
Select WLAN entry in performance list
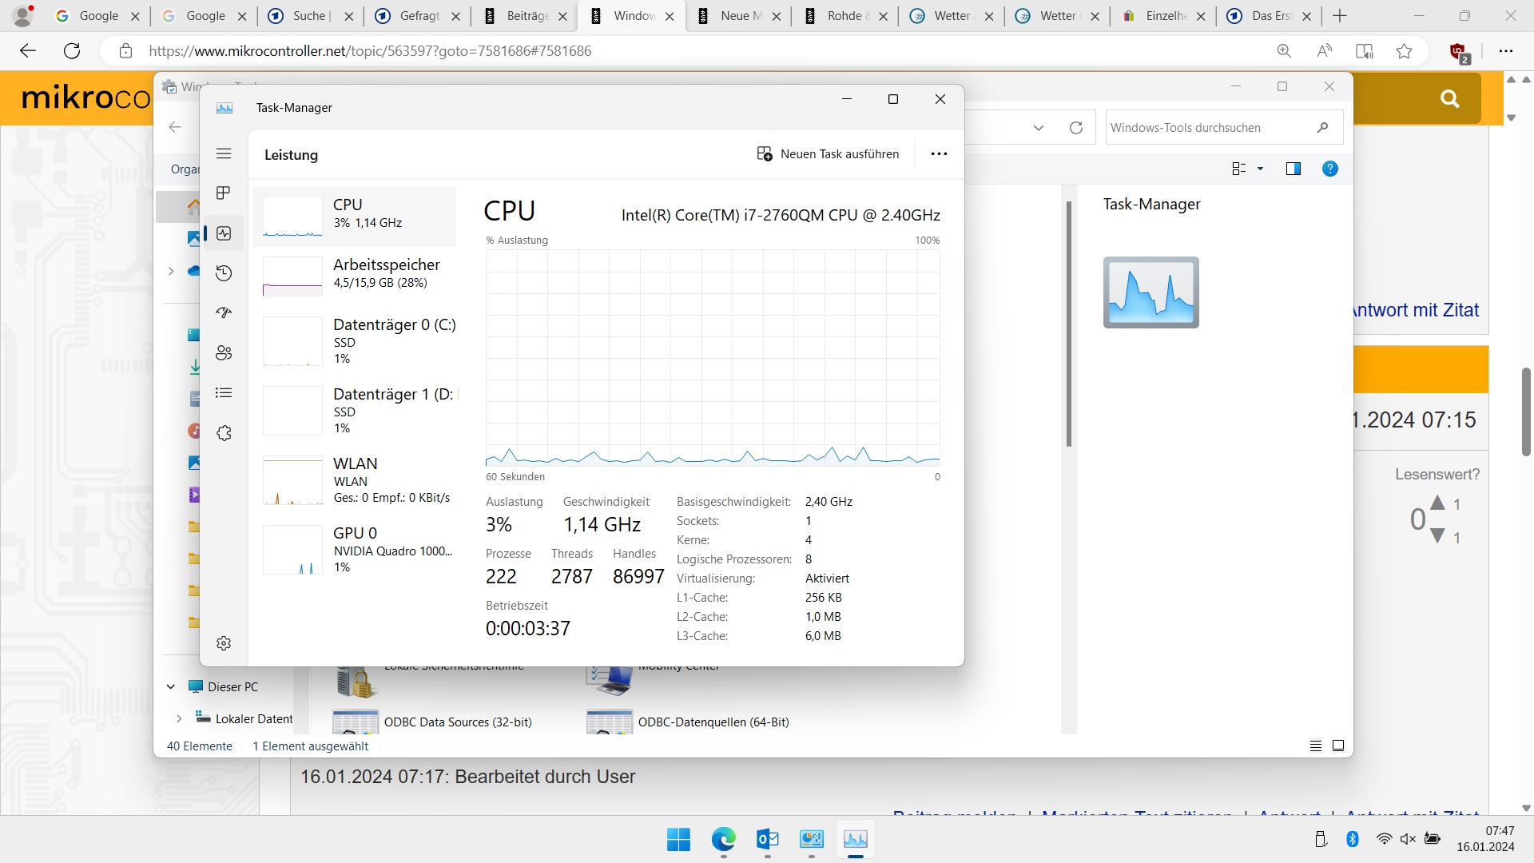[354, 480]
